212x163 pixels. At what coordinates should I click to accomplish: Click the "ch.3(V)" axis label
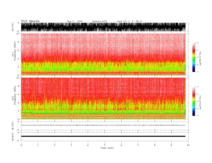point(13,126)
